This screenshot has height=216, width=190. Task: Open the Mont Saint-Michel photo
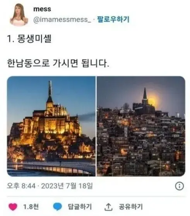coord(51,126)
